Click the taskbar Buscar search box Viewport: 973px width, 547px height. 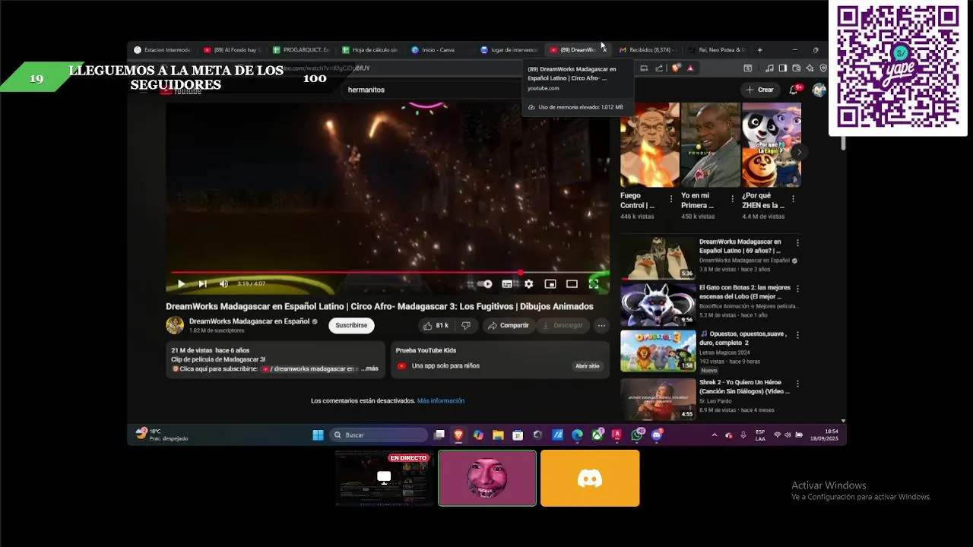pos(379,435)
